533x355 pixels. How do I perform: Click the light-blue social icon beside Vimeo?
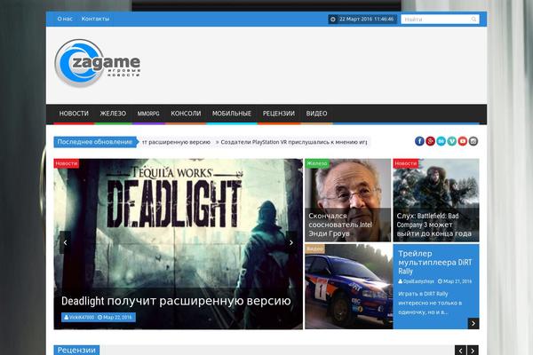click(x=441, y=141)
